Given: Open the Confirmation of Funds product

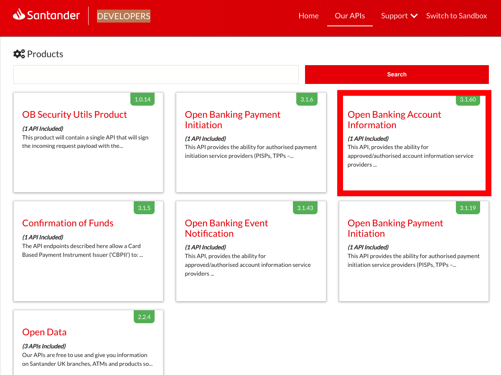Looking at the screenshot, I should point(68,223).
